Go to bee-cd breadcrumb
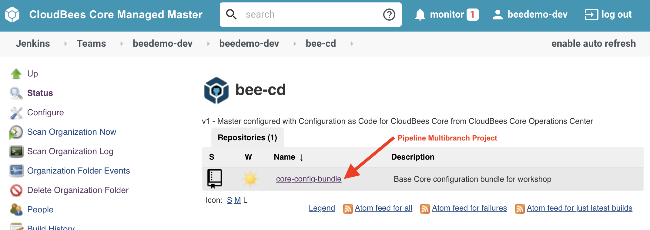The height and width of the screenshot is (230, 650). coord(321,43)
